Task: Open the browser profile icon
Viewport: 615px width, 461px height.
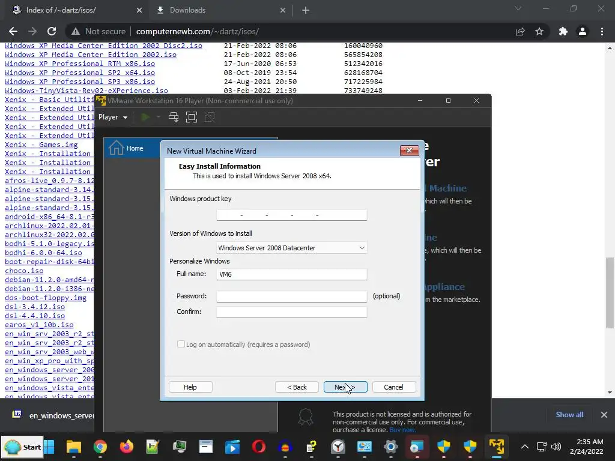Action: (583, 31)
